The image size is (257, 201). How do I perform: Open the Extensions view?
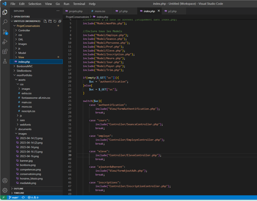[x=5, y=51]
